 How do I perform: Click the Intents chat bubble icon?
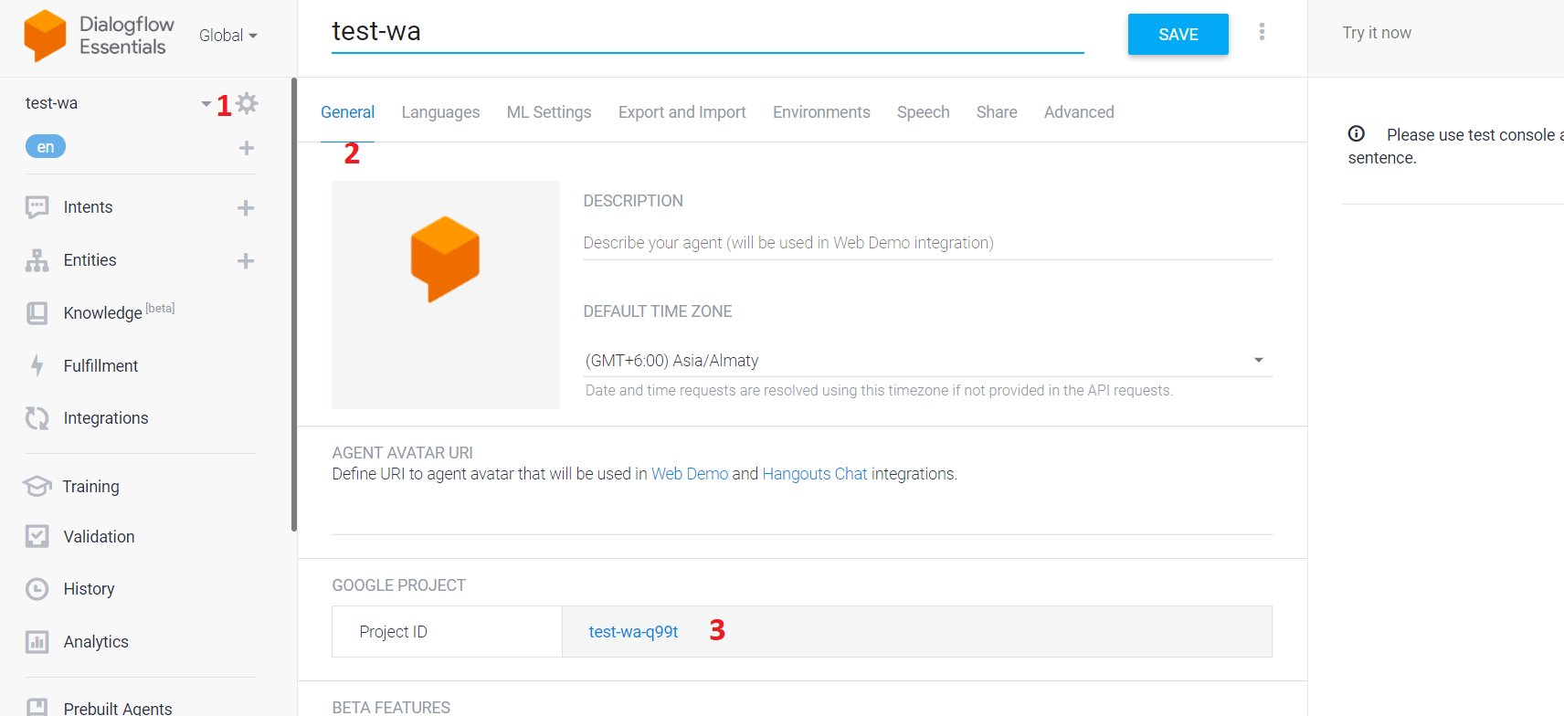[37, 207]
